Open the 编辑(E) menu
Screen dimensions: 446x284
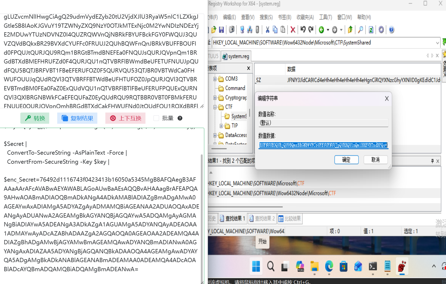229,17
